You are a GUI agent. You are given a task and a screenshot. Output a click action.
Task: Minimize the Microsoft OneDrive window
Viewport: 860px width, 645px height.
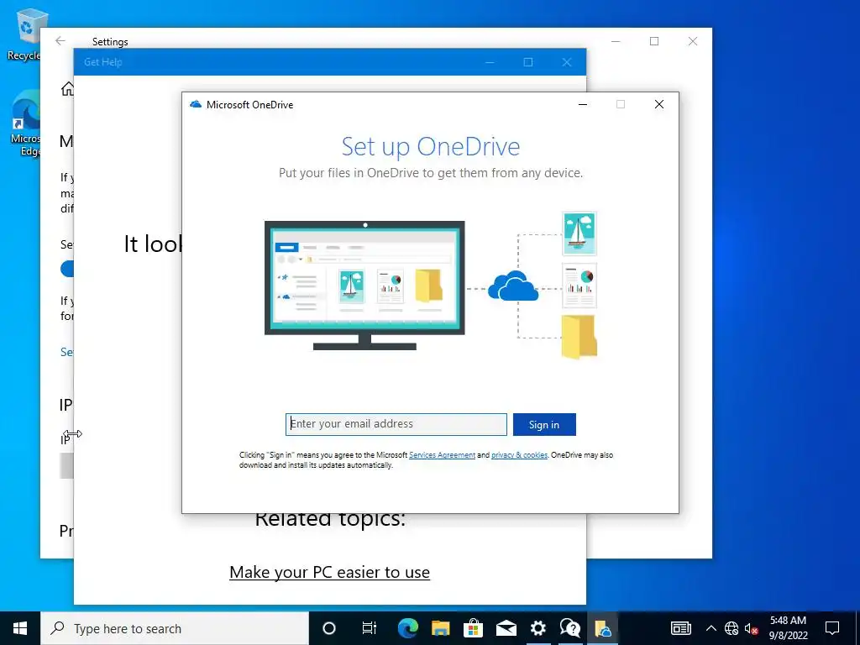(583, 104)
